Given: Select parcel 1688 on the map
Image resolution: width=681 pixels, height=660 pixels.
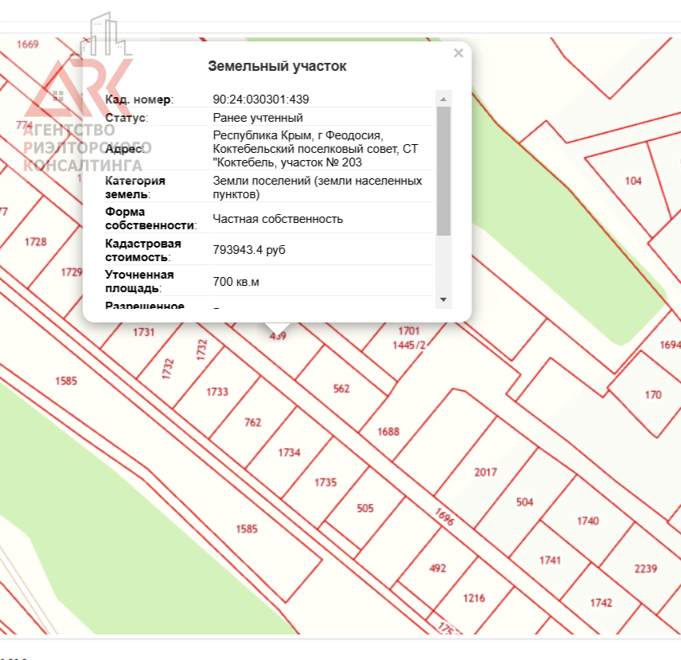Looking at the screenshot, I should point(388,432).
